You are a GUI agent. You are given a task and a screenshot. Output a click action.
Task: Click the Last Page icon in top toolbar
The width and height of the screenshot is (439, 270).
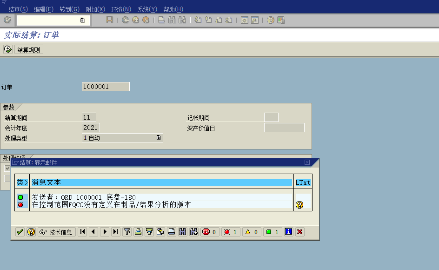(x=229, y=20)
